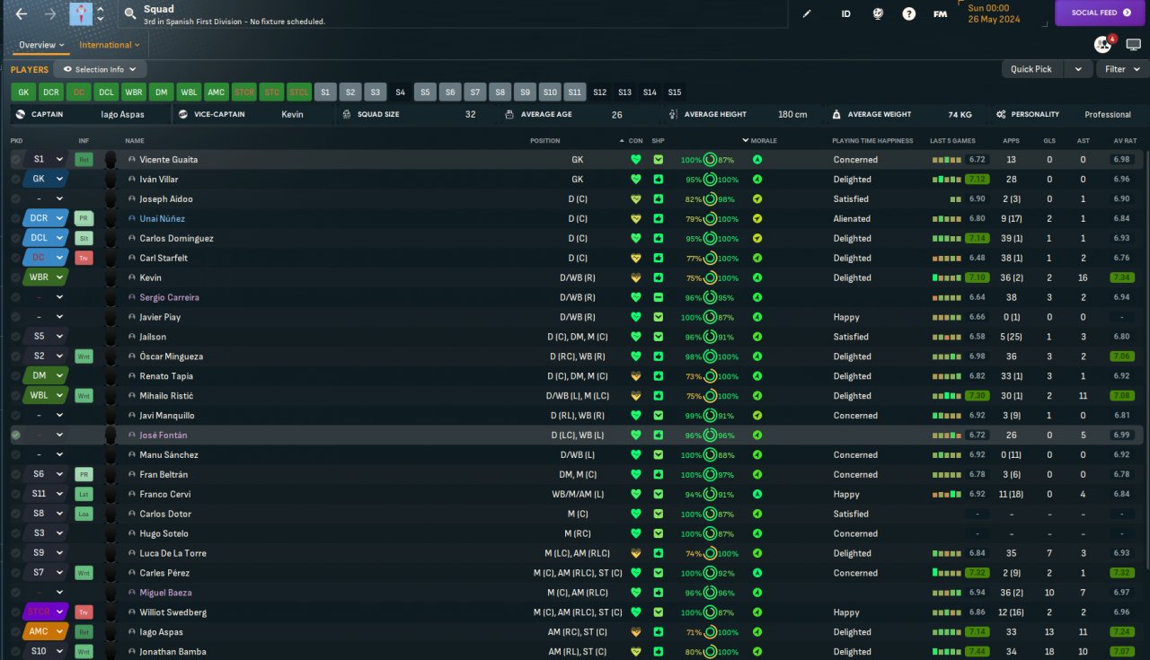The width and height of the screenshot is (1150, 660).
Task: Click the Lst badge for Franco Cervi
Action: click(x=84, y=495)
